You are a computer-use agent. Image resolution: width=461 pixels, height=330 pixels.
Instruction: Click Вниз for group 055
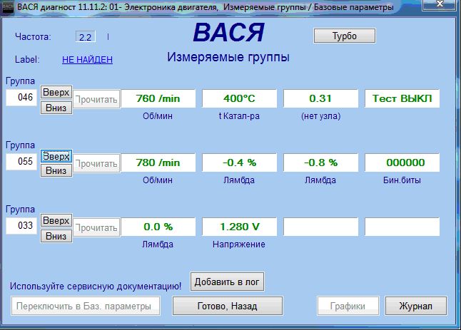(x=56, y=170)
